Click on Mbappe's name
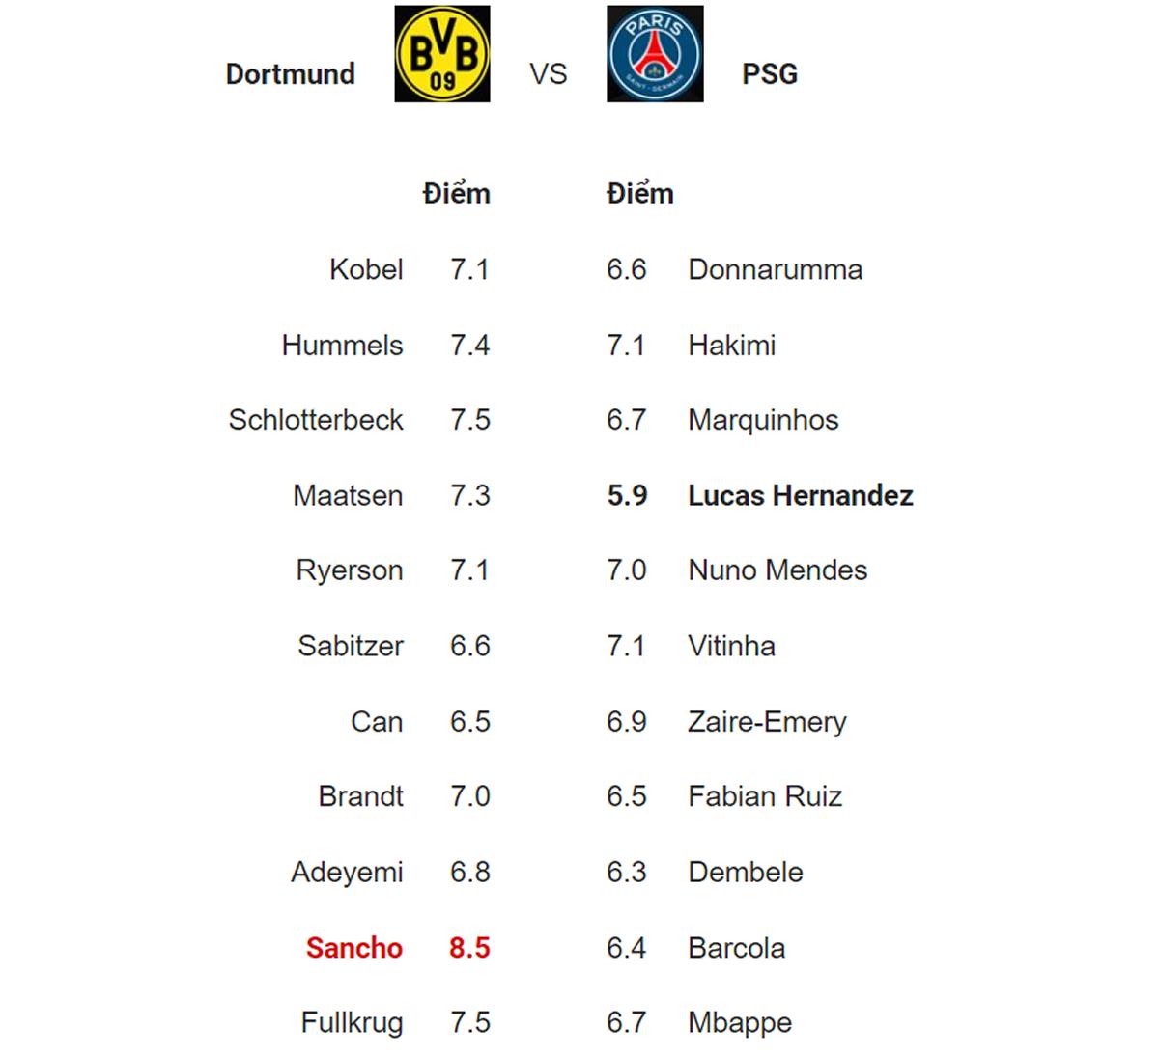This screenshot has width=1159, height=1056. click(739, 1023)
